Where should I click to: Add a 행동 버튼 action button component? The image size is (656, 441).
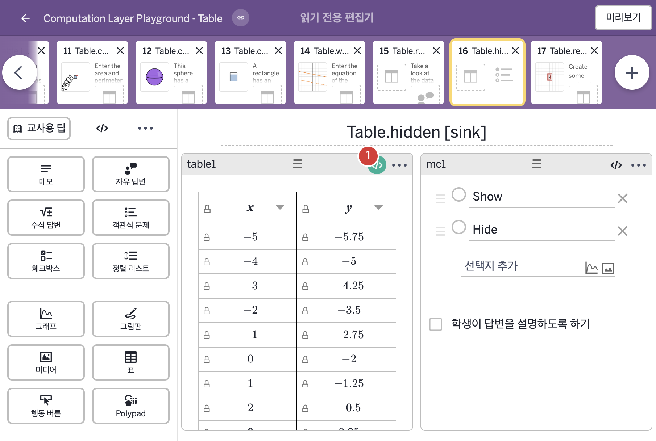click(46, 406)
